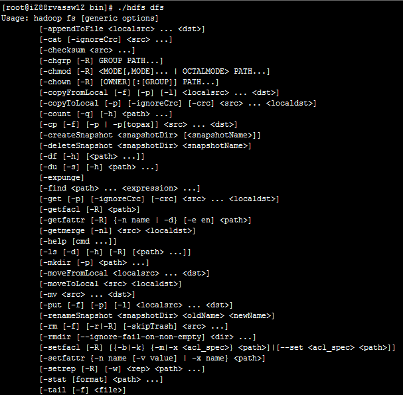Select the -appendToFile option line
Screen dimensions: 403x395
coord(122,29)
